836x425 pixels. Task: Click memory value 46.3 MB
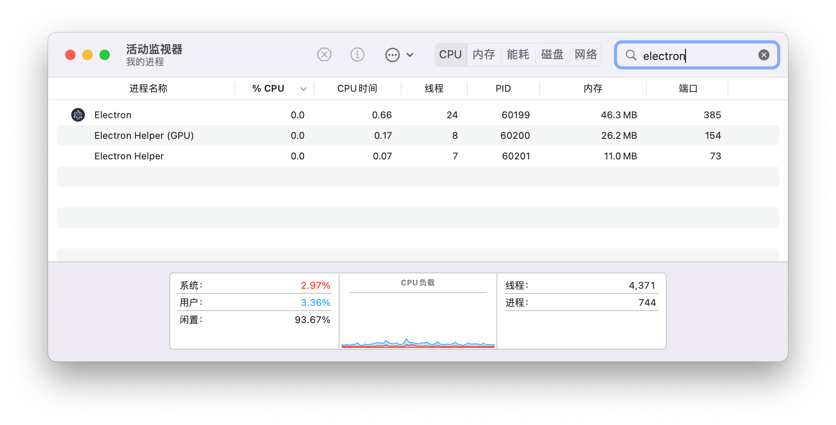click(619, 115)
